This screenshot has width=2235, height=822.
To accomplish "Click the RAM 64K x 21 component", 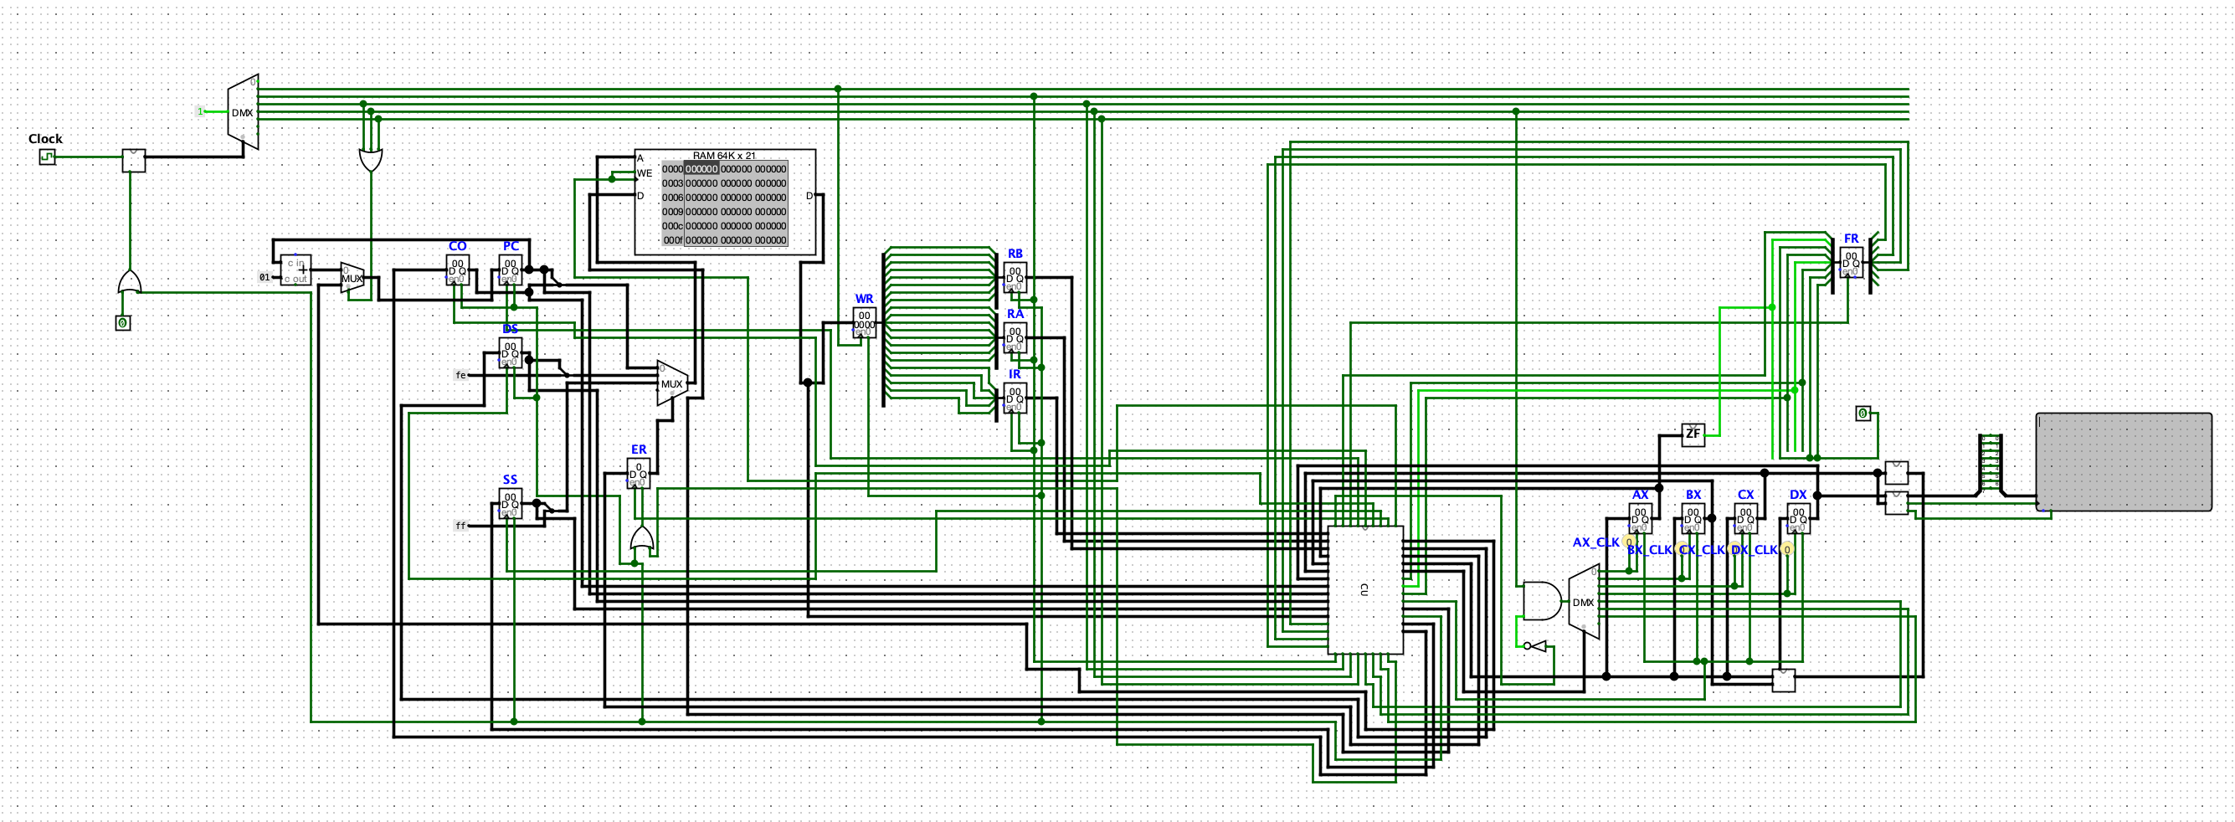I will pos(726,202).
